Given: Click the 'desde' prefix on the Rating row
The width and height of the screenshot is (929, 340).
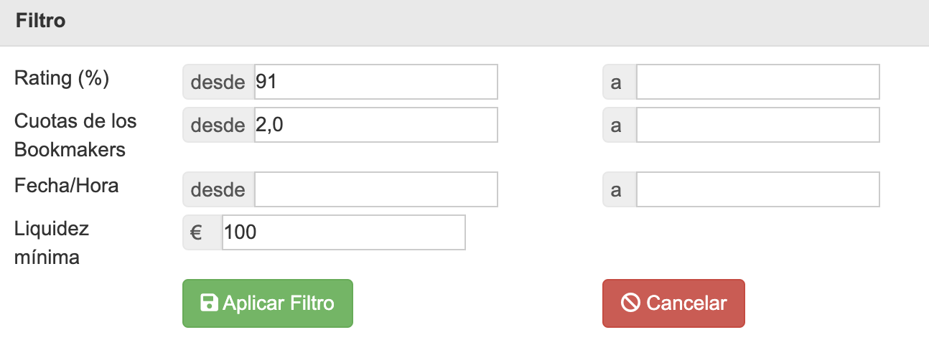Looking at the screenshot, I should [218, 82].
